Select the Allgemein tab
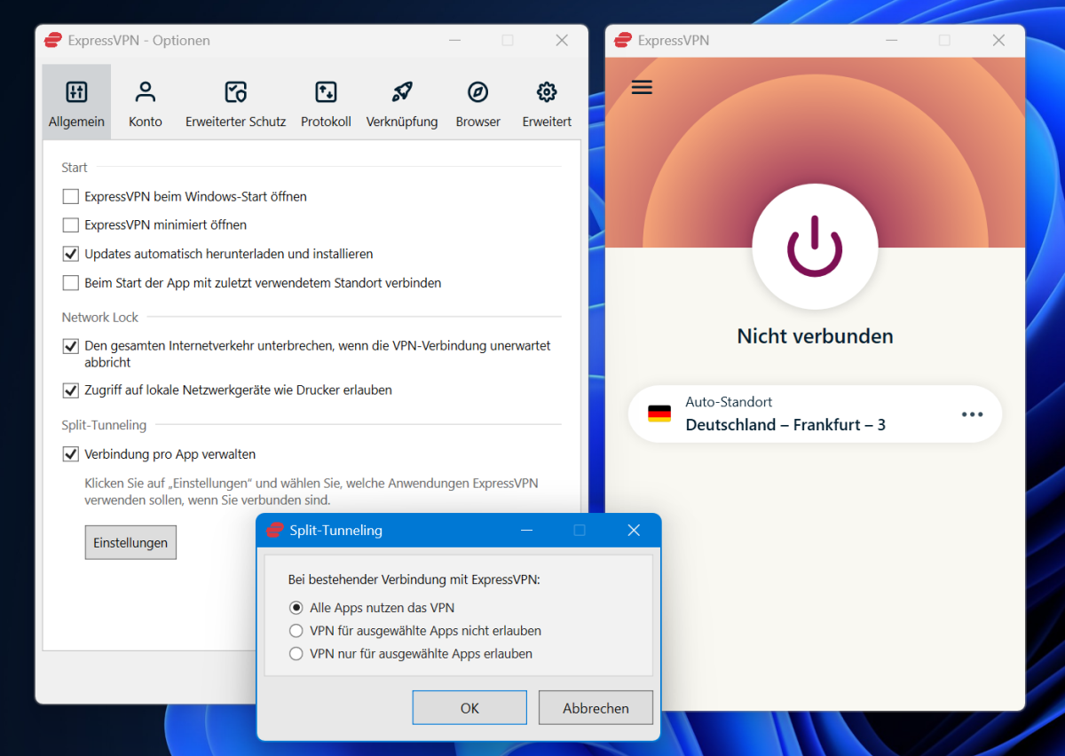The image size is (1065, 756). [x=76, y=102]
